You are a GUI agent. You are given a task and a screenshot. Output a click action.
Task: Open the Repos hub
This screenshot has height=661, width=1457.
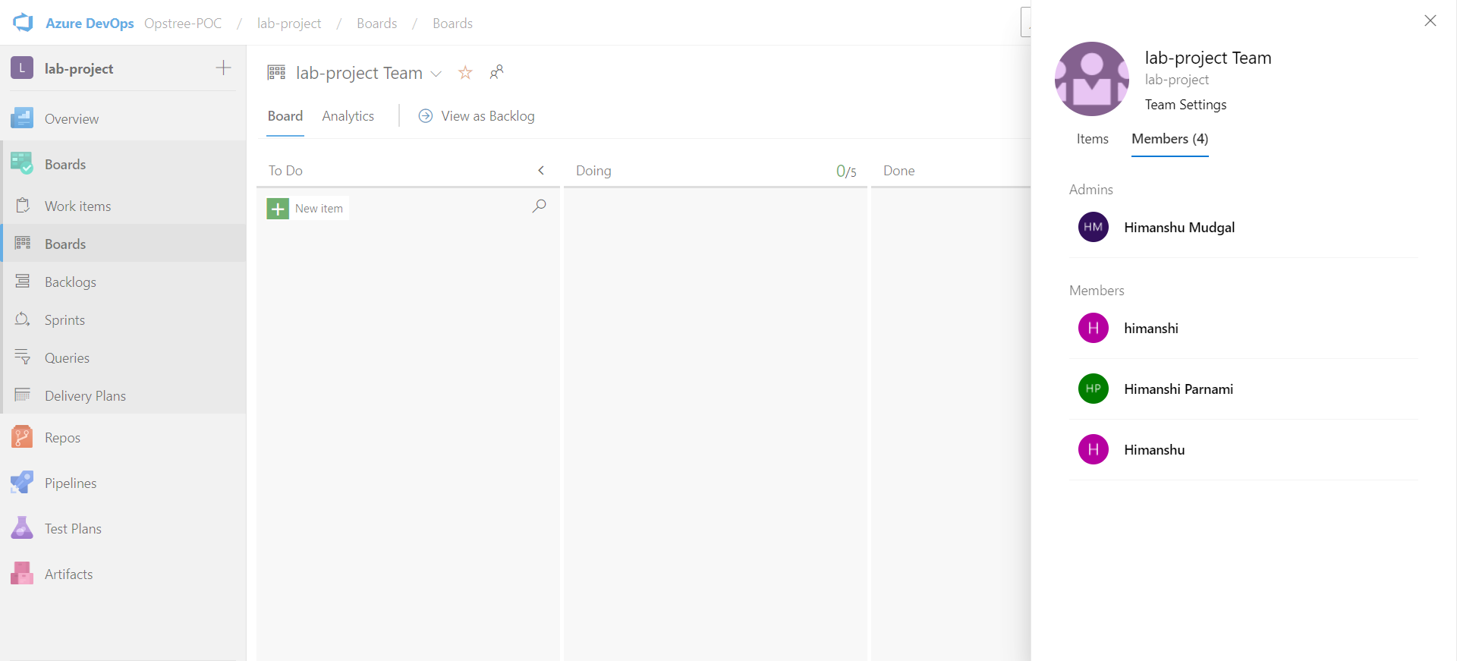coord(124,437)
